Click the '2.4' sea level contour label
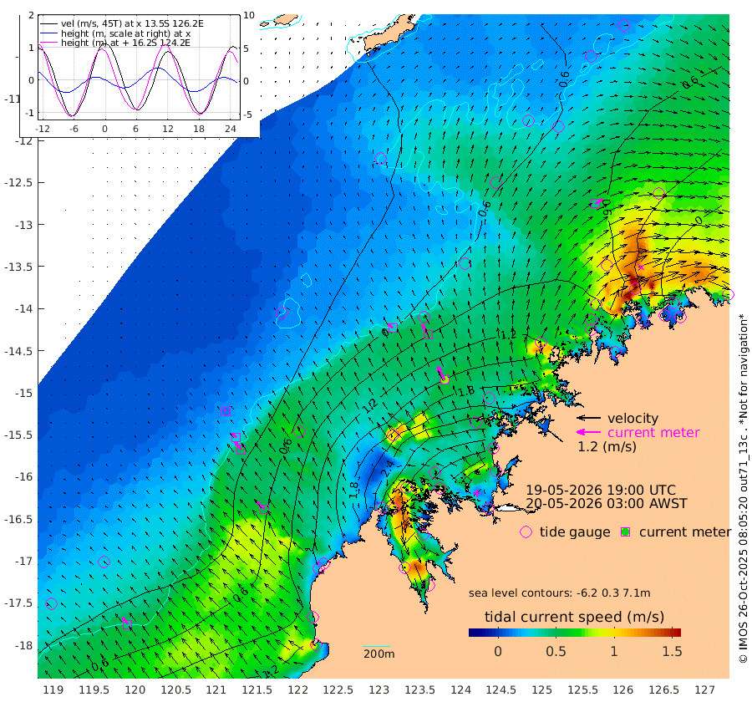This screenshot has height=707, width=752. click(x=387, y=468)
